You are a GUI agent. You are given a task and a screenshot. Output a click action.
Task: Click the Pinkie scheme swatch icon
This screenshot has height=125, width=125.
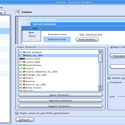click(x=22, y=78)
